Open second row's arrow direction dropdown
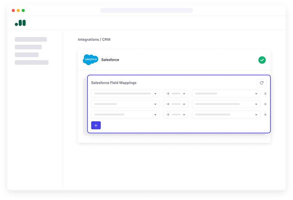 click(x=176, y=104)
